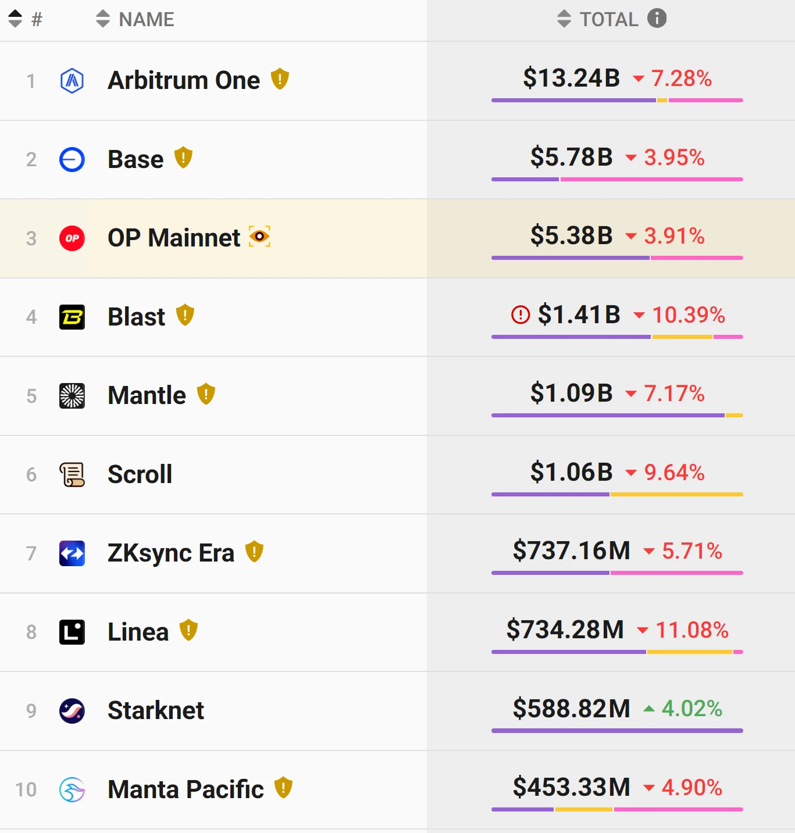The height and width of the screenshot is (833, 795).
Task: Open the Manta Pacific project link
Action: tap(186, 789)
